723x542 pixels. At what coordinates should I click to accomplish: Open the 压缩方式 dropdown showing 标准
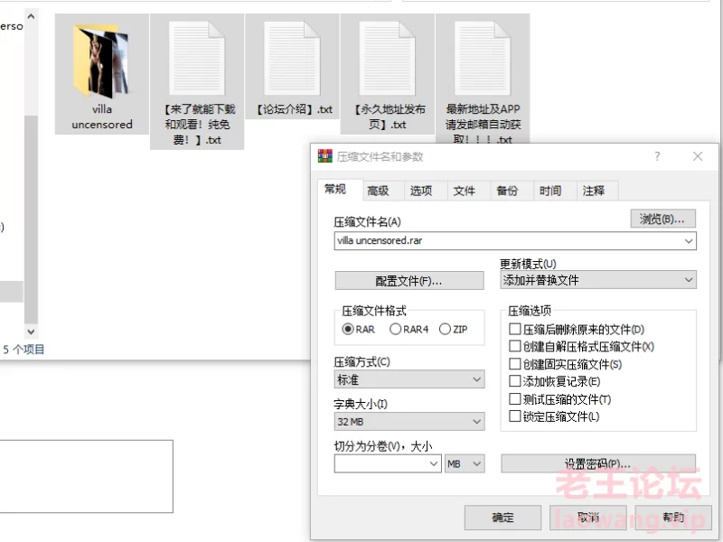409,379
